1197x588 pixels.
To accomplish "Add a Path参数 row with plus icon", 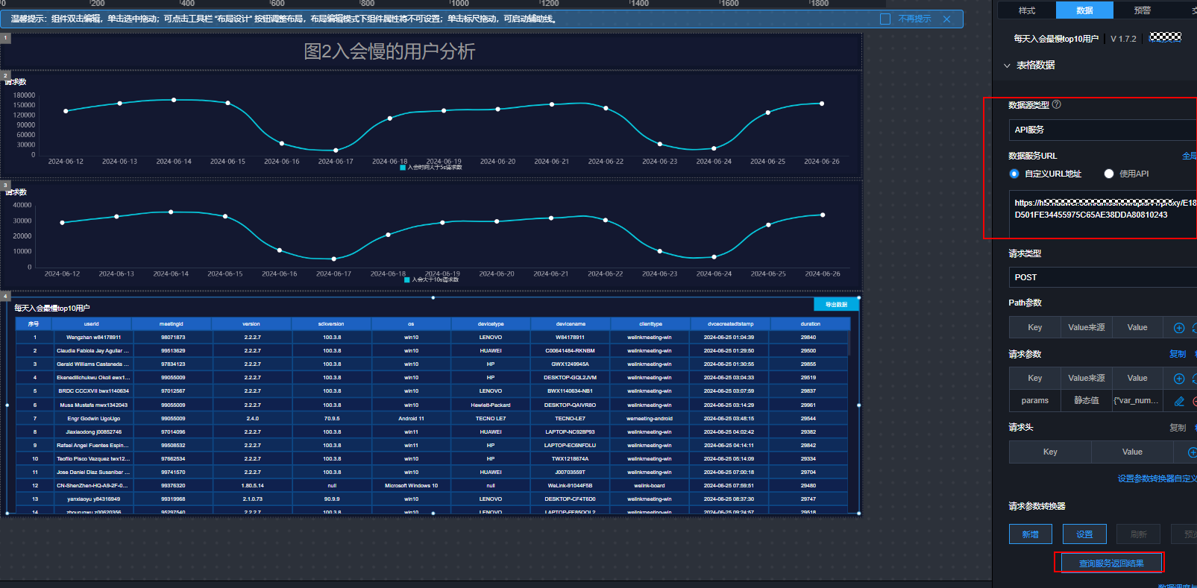I will [1179, 328].
